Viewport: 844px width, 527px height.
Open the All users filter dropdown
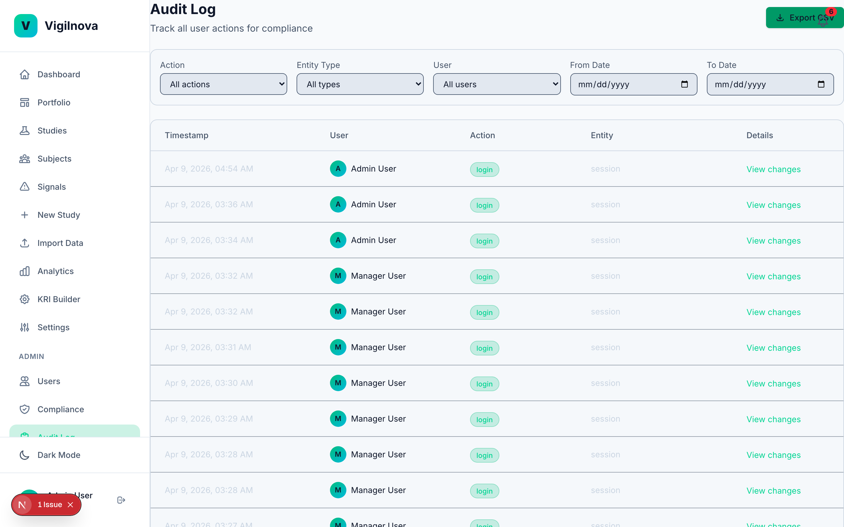(497, 84)
